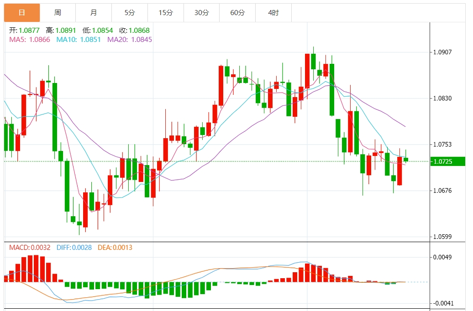Switch to the 月 monthly tab
The image size is (473, 311).
coord(94,13)
